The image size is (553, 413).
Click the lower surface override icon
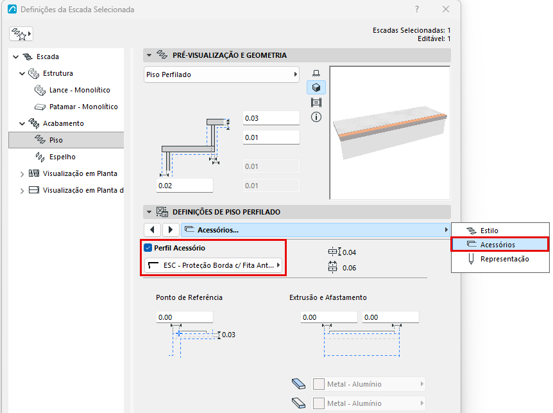click(299, 403)
